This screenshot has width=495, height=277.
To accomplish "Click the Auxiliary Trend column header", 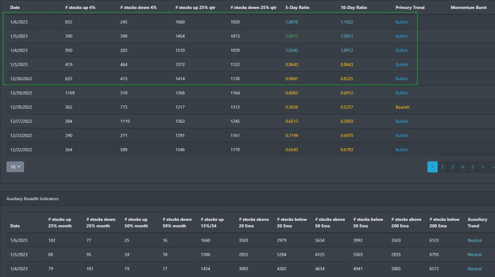I will [x=477, y=223].
